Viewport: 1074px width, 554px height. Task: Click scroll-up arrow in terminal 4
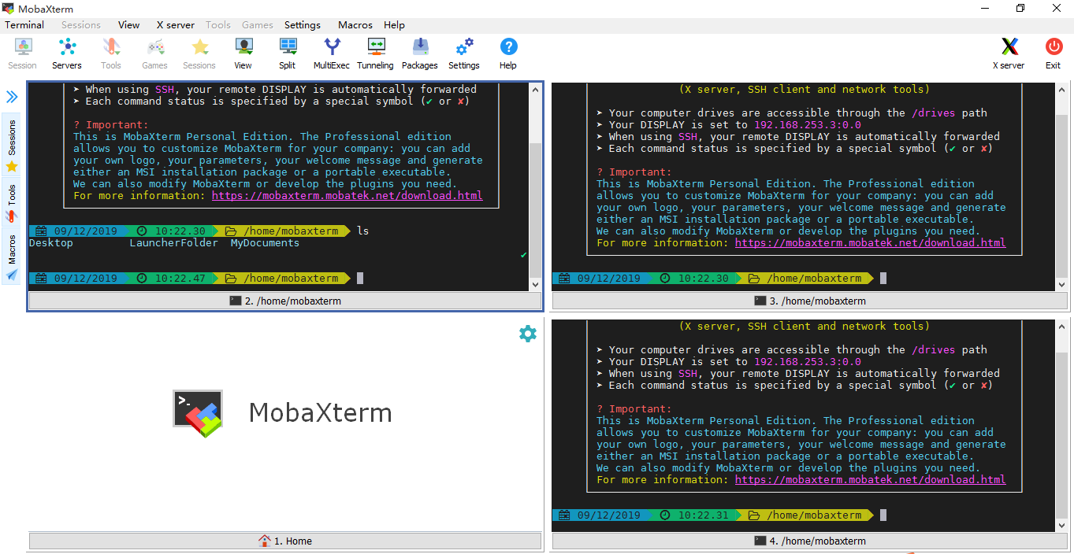tap(1061, 327)
